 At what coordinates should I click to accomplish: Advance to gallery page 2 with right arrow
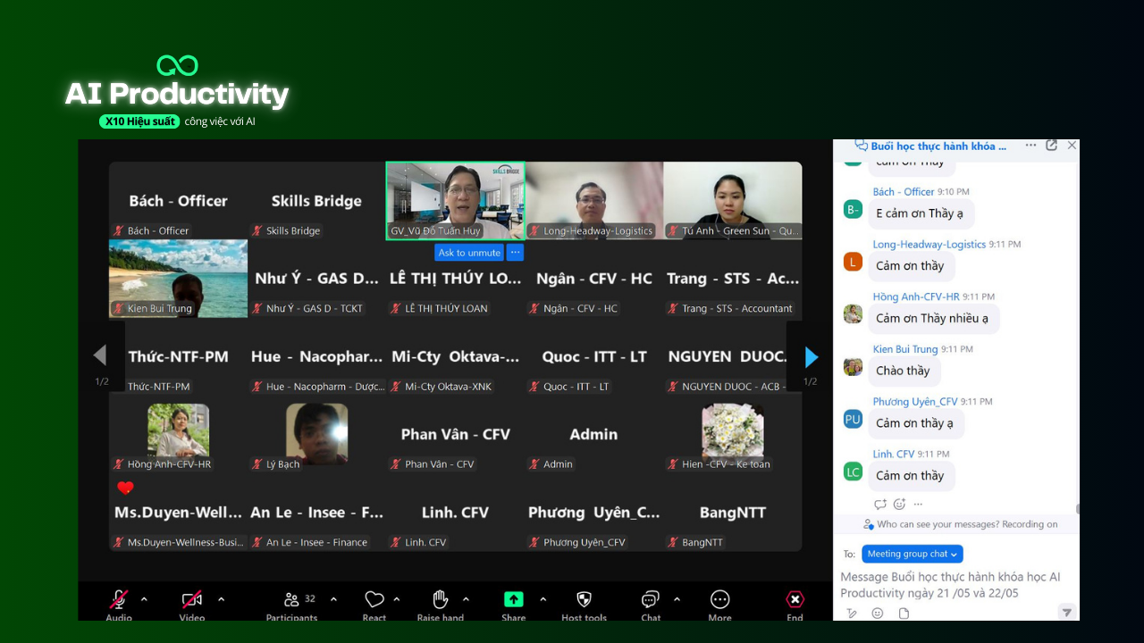click(x=810, y=357)
